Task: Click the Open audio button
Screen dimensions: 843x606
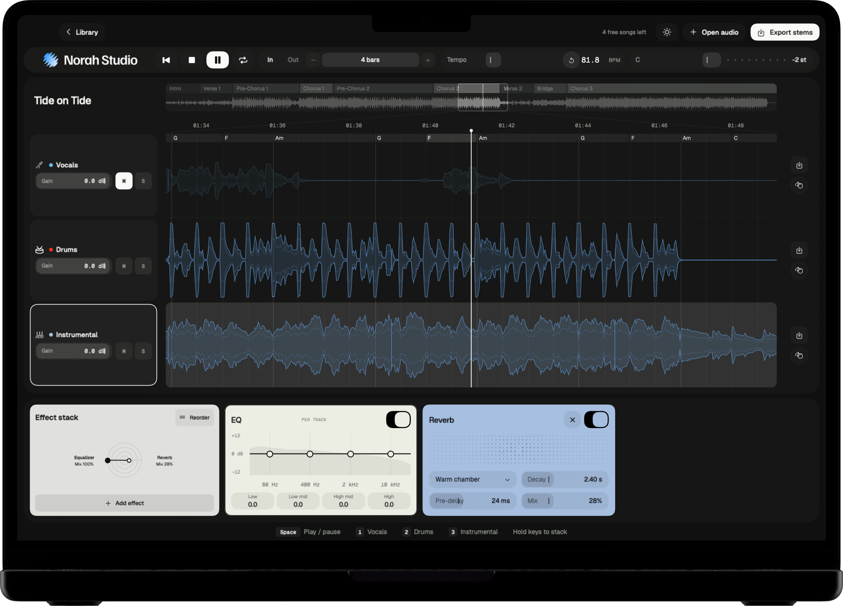Action: coord(714,32)
